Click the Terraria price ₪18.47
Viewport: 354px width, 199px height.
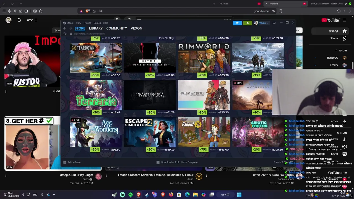[x=115, y=112]
